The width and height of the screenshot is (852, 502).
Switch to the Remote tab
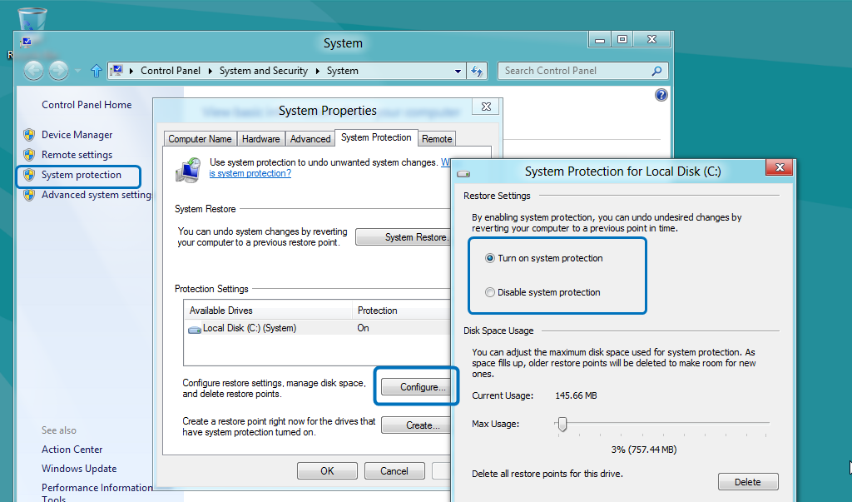tap(437, 139)
